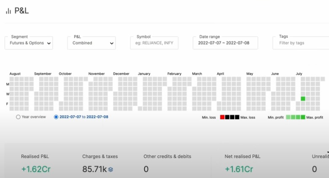This screenshot has height=178, width=329.
Task: Click the 2022-07-08 end date below heatmap
Action: [x=97, y=117]
